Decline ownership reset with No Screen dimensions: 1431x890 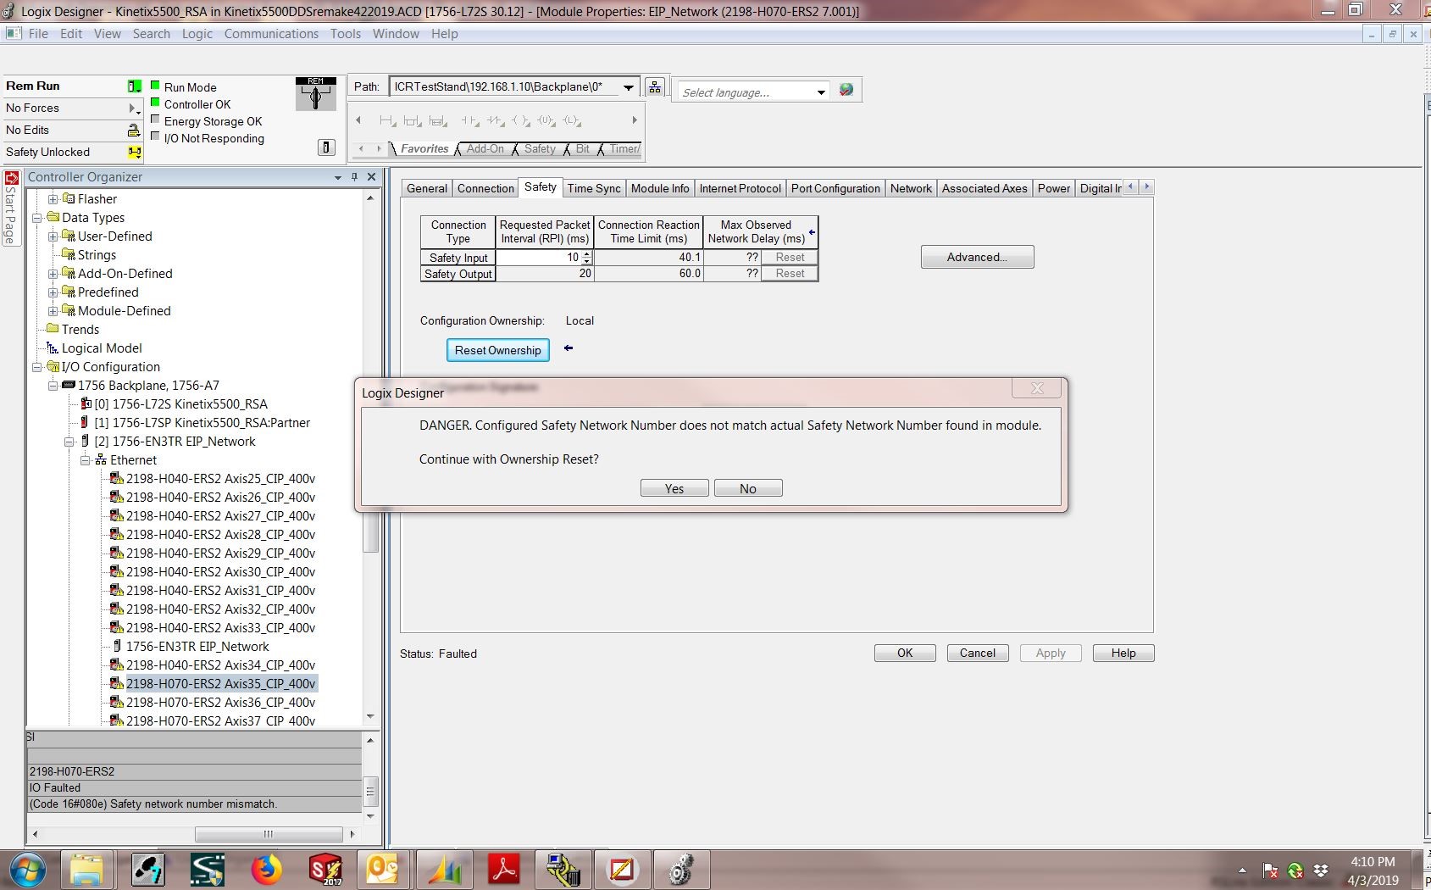[x=748, y=488]
